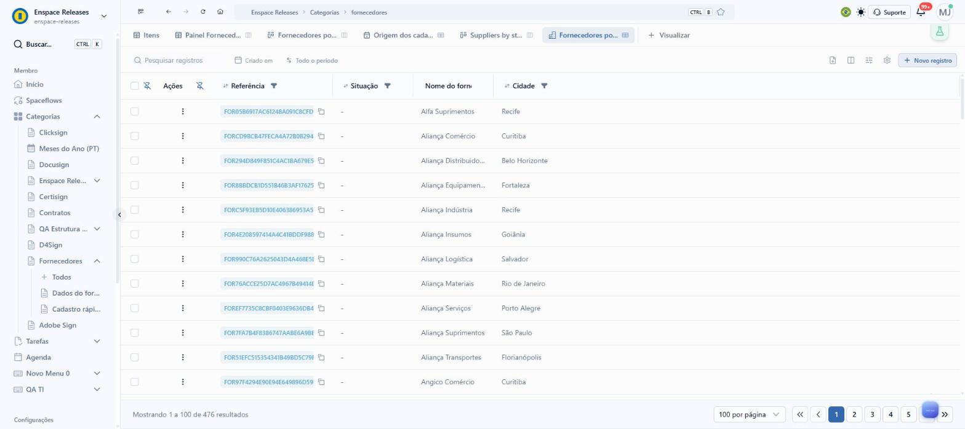Select the Aliança Materiais row checkbox
Screen dimensions: 965x429
click(x=135, y=283)
